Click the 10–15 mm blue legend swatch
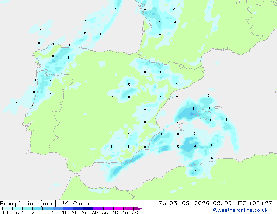Image resolution: width=277 pixels, height=214 pixels. (58, 208)
